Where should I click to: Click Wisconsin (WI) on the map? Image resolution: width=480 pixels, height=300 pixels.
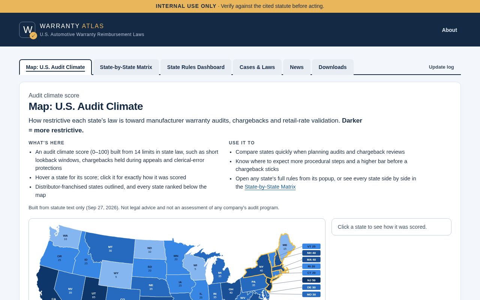(195, 267)
